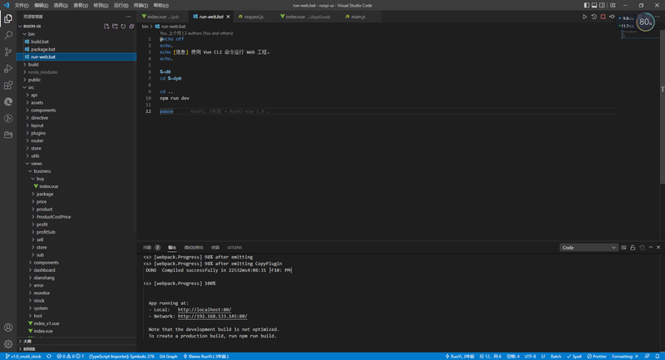Image resolution: width=665 pixels, height=360 pixels.
Task: Close the run-web.bat editor tab
Action: click(228, 17)
